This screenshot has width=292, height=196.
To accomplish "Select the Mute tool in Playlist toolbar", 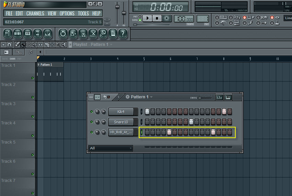I will (x=35, y=45).
